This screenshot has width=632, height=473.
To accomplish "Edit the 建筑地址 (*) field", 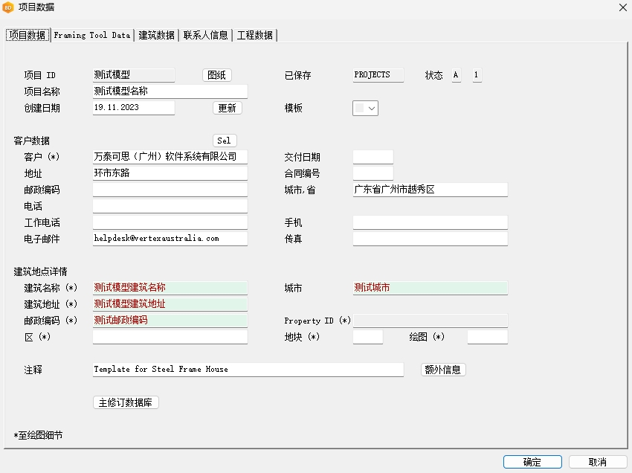I will (170, 304).
